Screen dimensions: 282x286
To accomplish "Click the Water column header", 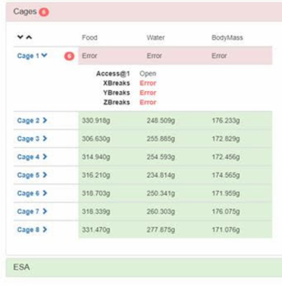I will pos(155,38).
